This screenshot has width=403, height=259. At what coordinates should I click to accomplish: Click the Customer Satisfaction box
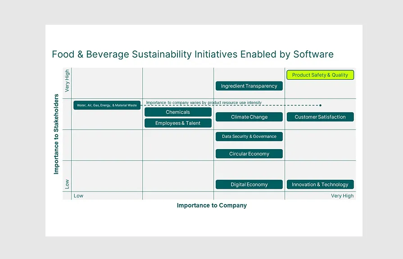pyautogui.click(x=320, y=117)
